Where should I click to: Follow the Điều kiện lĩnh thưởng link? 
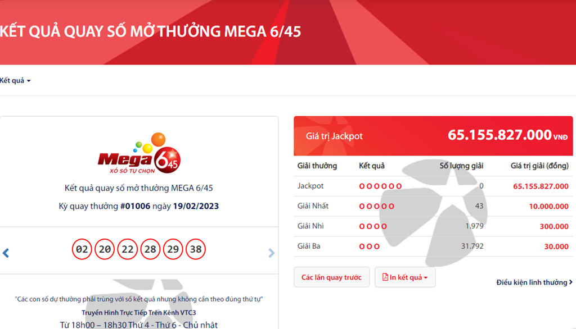coord(534,282)
